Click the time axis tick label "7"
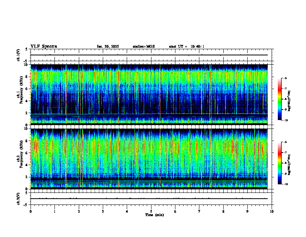 click(199, 211)
